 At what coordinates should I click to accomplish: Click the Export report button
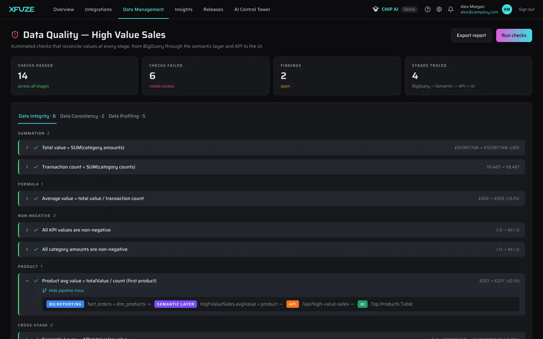click(x=471, y=35)
